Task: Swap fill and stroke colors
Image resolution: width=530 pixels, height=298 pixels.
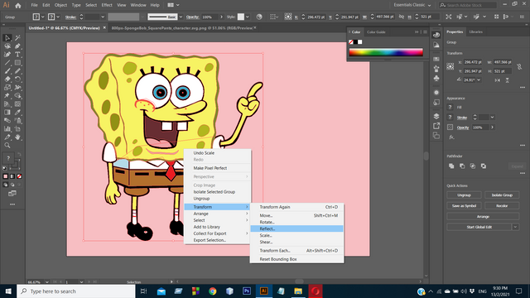Action: click(19, 155)
